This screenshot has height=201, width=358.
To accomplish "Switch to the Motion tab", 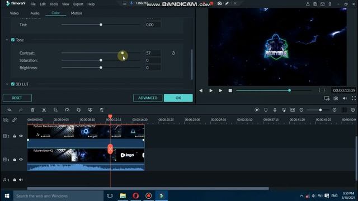I will coord(76,13).
